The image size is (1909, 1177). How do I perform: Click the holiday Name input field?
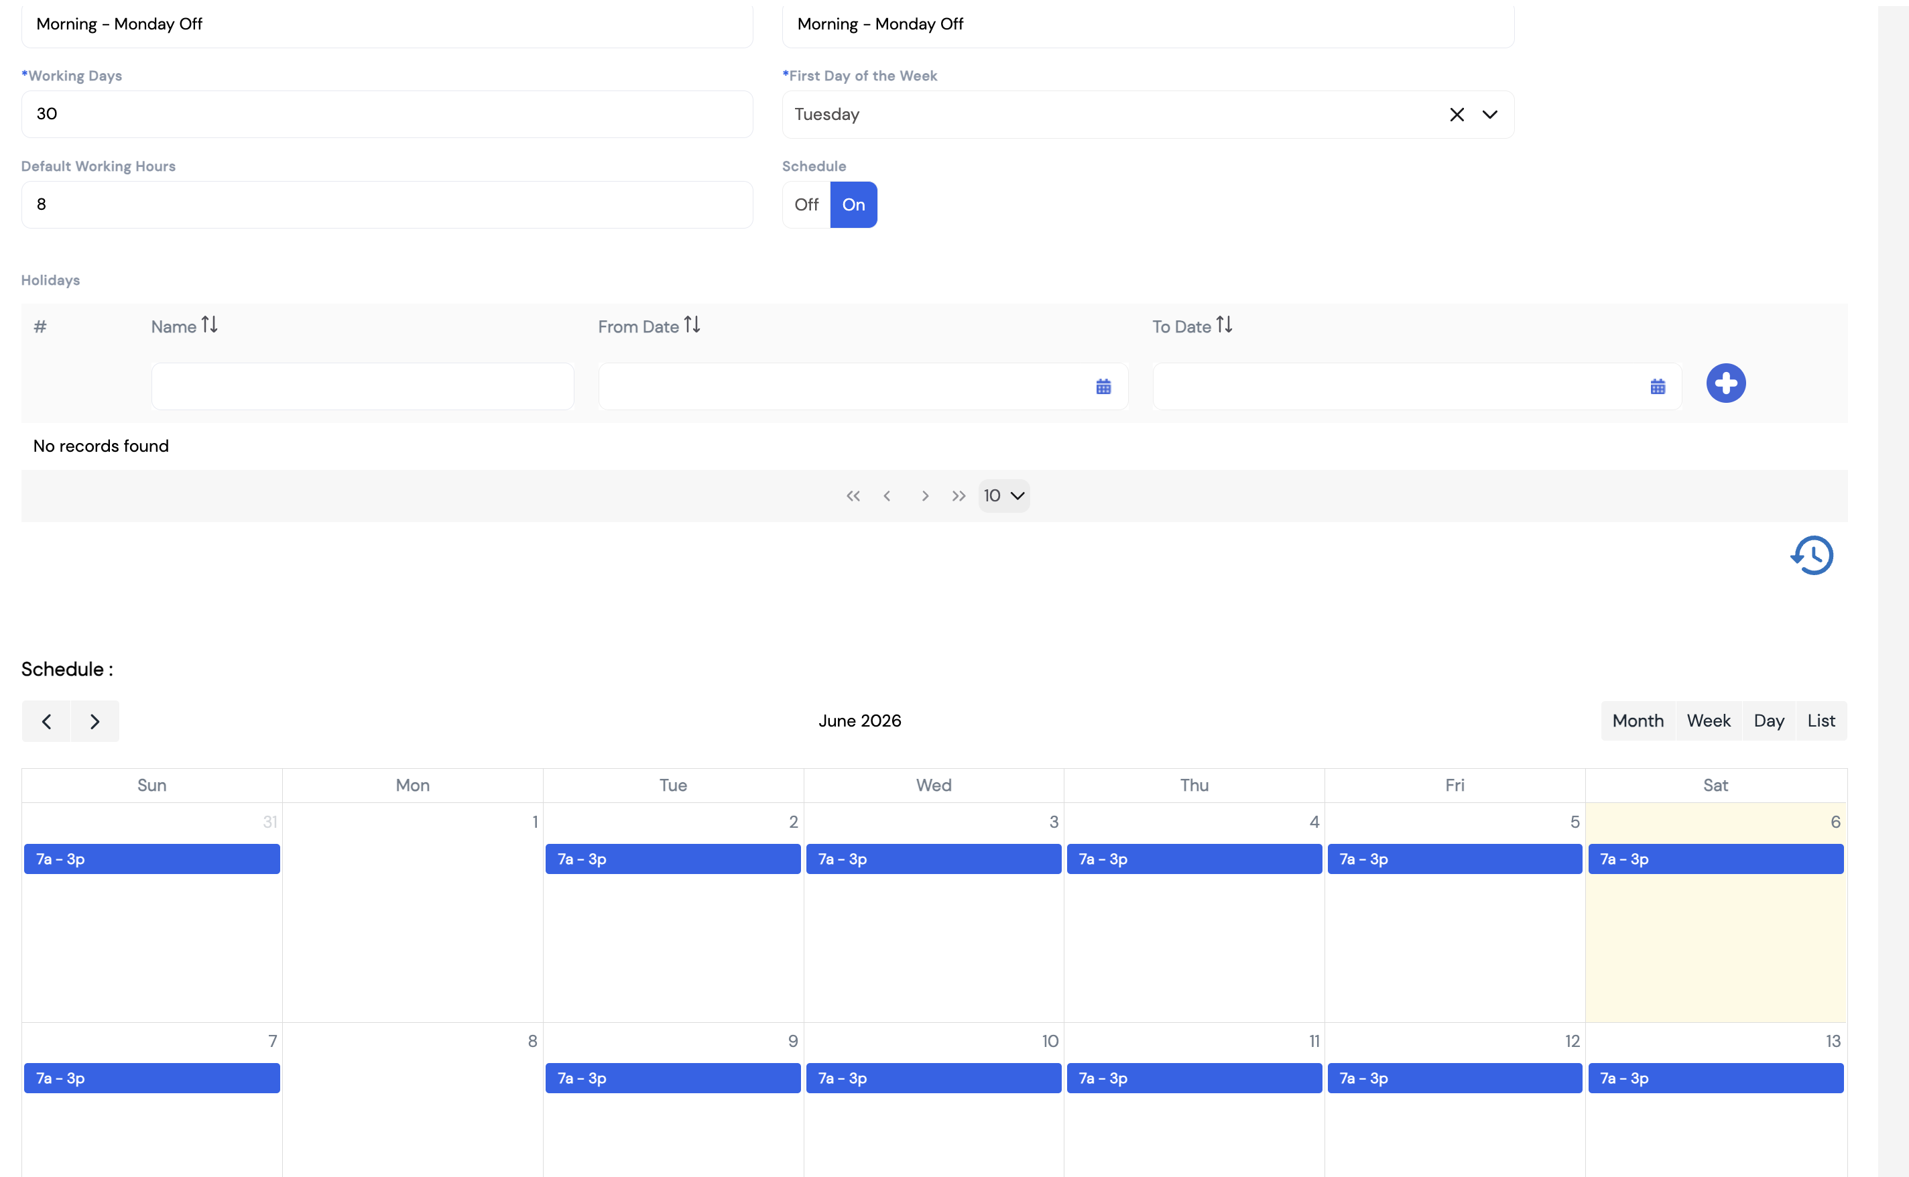(363, 386)
